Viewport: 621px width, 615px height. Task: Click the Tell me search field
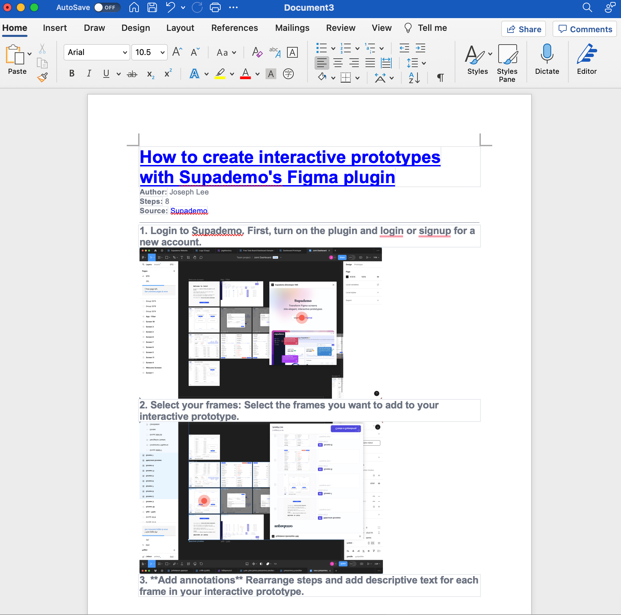click(426, 28)
